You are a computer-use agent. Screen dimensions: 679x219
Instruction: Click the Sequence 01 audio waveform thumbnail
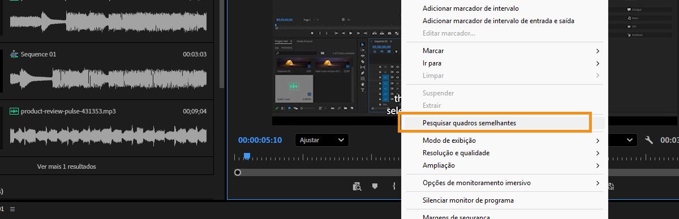tap(108, 78)
